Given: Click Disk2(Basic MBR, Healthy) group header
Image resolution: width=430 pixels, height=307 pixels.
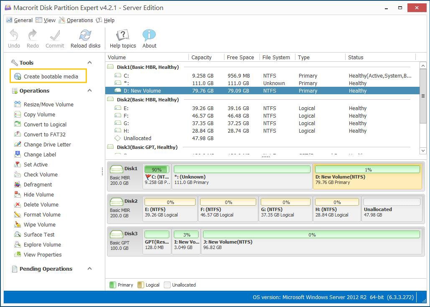Looking at the screenshot, I should click(x=148, y=100).
